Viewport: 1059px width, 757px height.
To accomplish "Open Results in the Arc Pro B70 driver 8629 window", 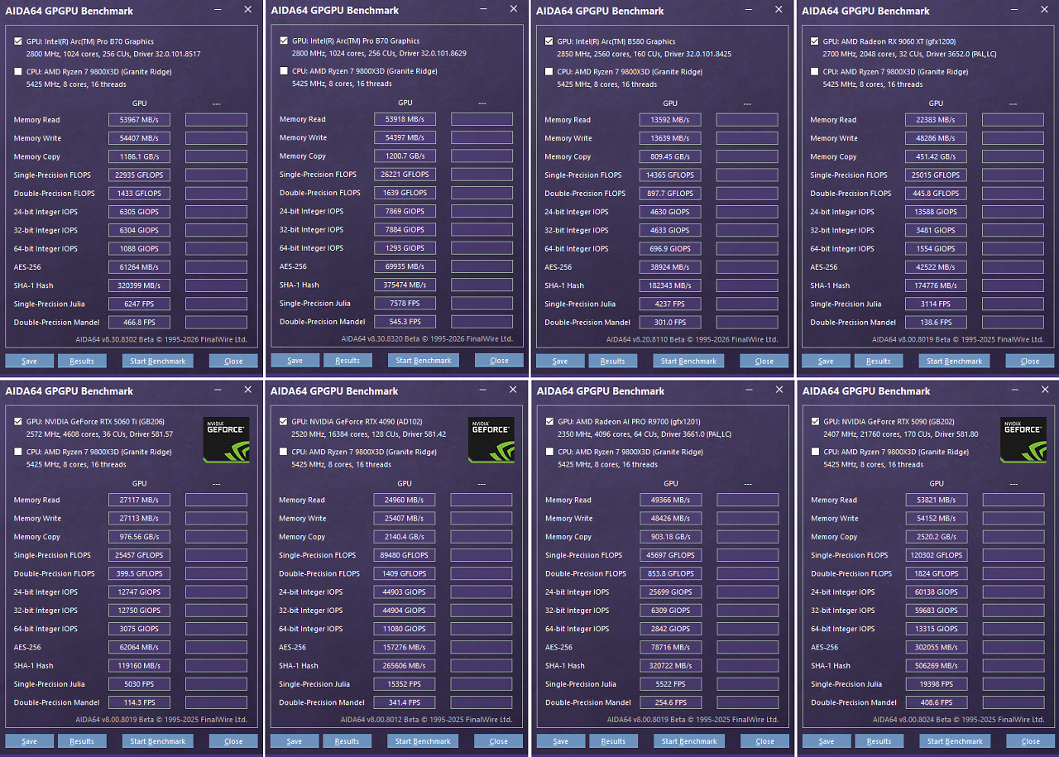I will pos(347,361).
